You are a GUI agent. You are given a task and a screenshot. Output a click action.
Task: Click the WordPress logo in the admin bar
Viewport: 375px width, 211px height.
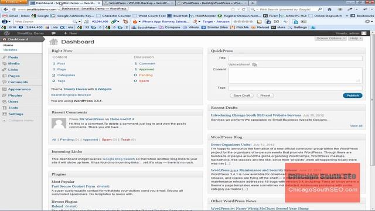[6, 33]
